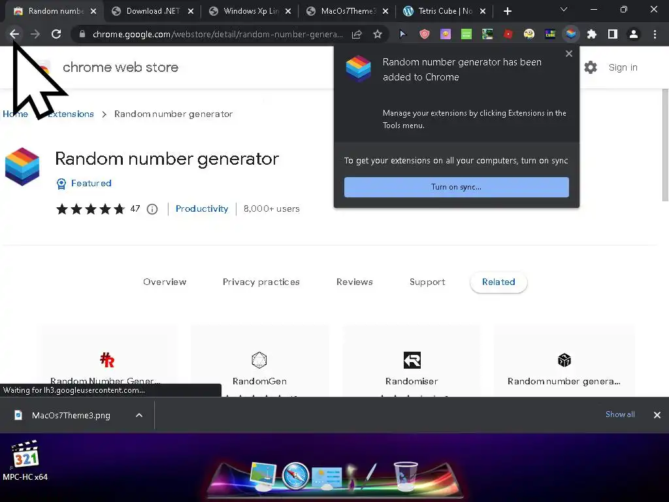
Task: Open the Productivity category link
Action: pyautogui.click(x=202, y=209)
